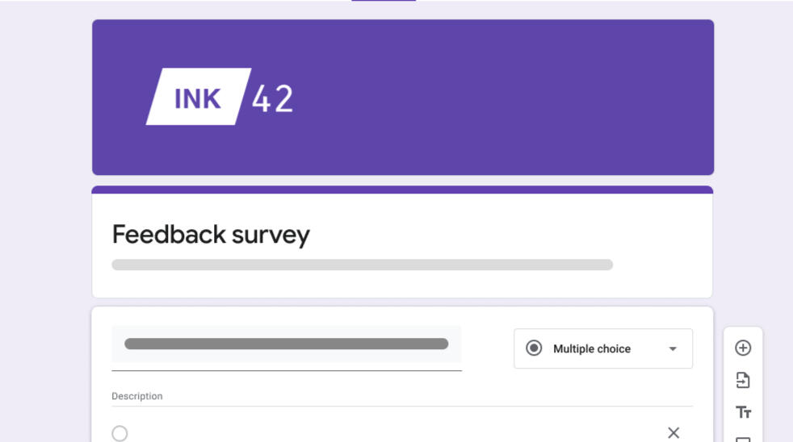Expand the question type dropdown arrow
The image size is (793, 442).
(x=673, y=349)
